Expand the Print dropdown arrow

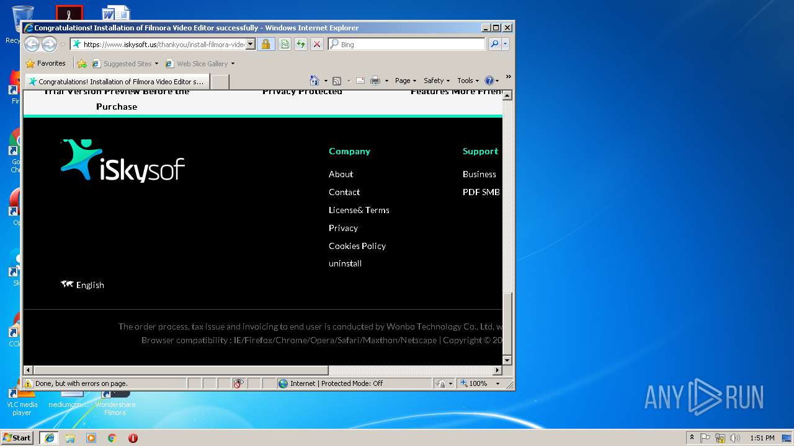coord(386,81)
